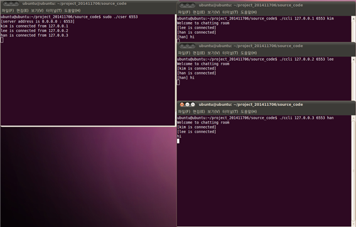356x227 pixels.
Task: Open 파일(F) menu in kim client terminal
Action: click(x=184, y=13)
